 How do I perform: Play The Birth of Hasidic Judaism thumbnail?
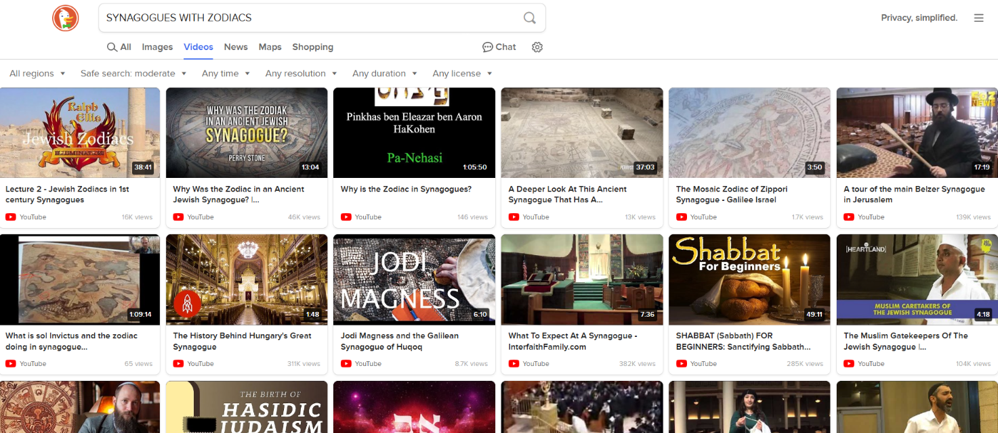point(247,407)
